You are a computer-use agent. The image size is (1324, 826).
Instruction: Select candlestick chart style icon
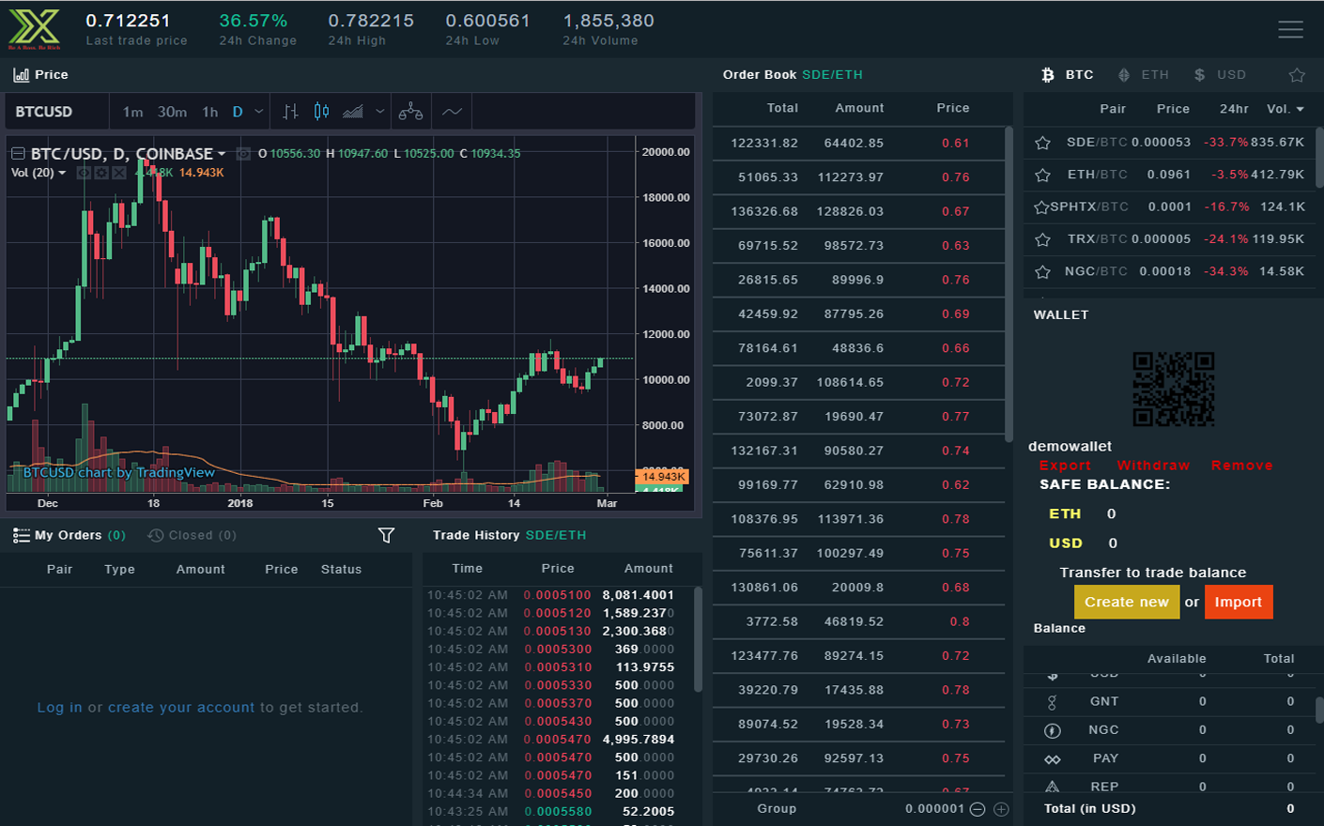click(x=321, y=112)
